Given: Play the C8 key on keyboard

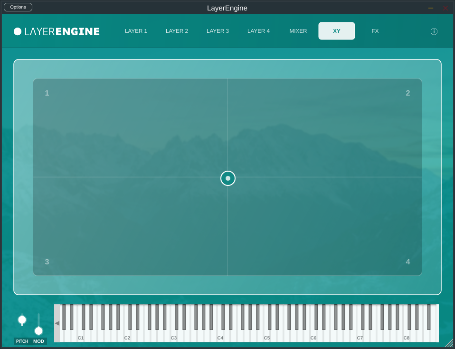Looking at the screenshot, I should pos(407,337).
